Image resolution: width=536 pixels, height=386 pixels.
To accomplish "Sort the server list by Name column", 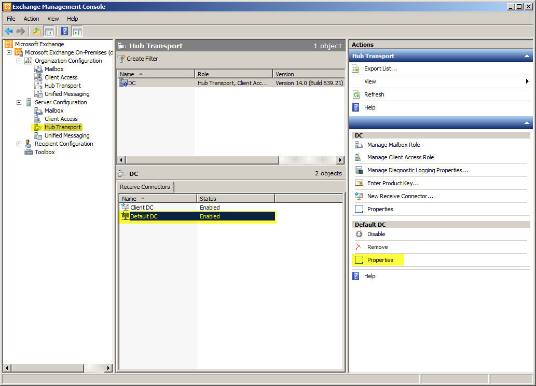I will (156, 74).
